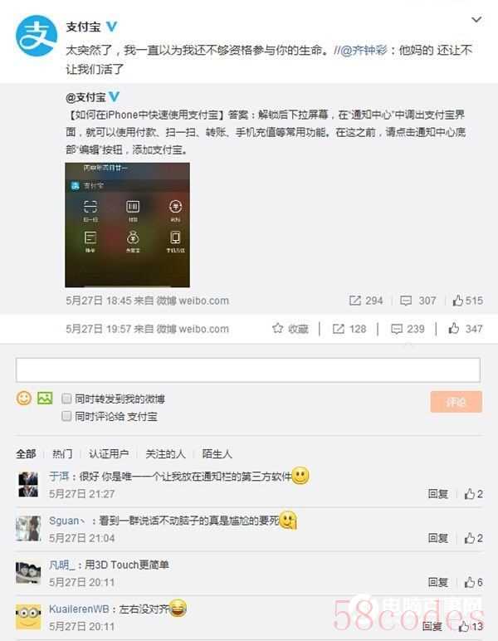Image resolution: width=498 pixels, height=641 pixels.
Task: Switch to the 热门 comments tab
Action: 62,454
